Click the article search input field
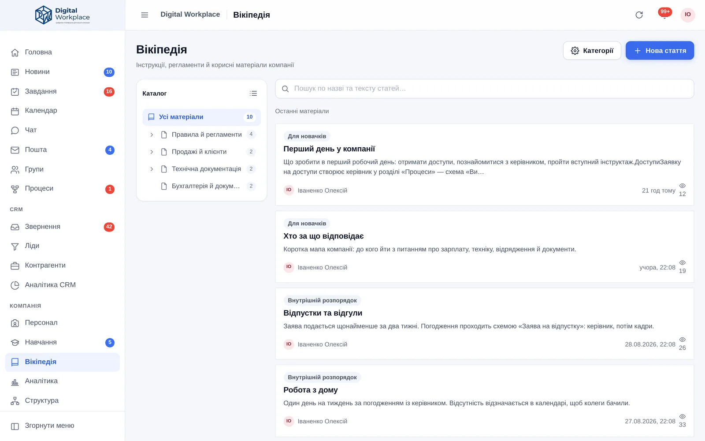This screenshot has width=705, height=441. click(484, 89)
